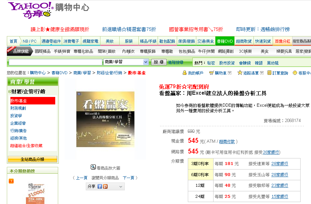Click the 追蹤清單 star icon
This screenshot has height=204, width=311.
coord(240,73)
